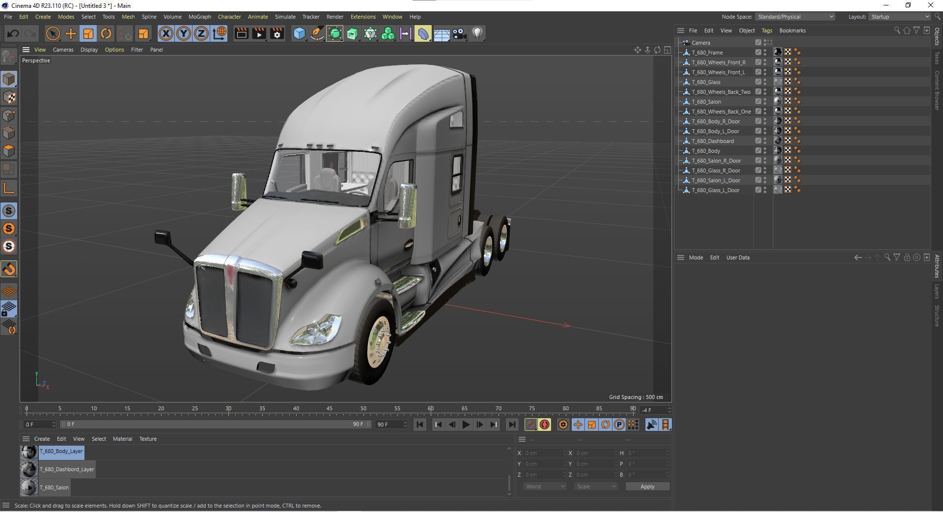This screenshot has height=512, width=943.
Task: Add a Camera object icon
Action: 459,33
